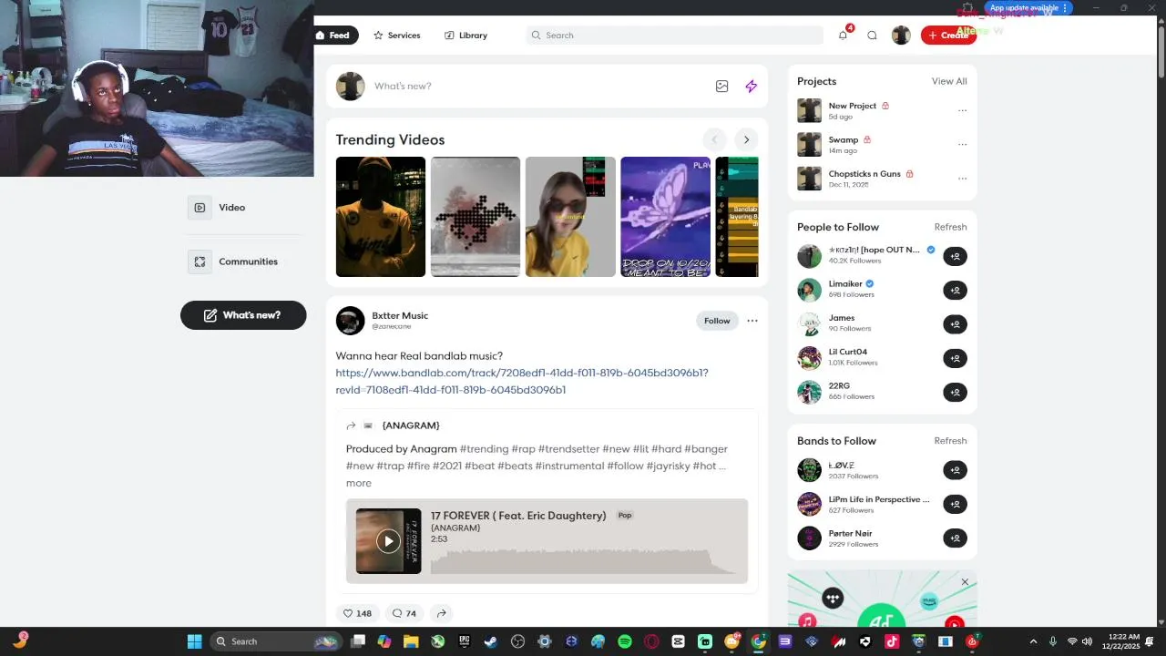Open the profile avatar in top bar
Screen dimensions: 1166x656
tap(901, 36)
